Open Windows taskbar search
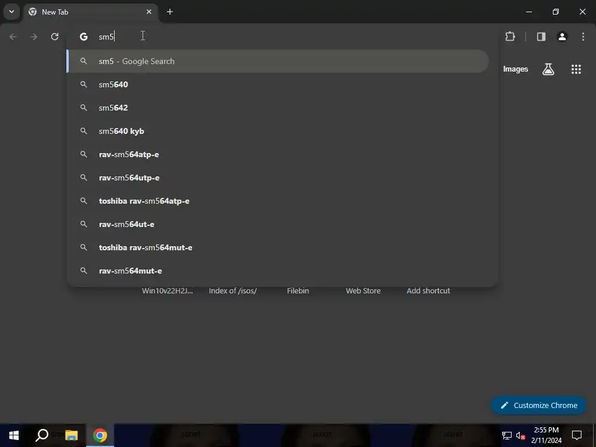Image resolution: width=596 pixels, height=447 pixels. 42,435
